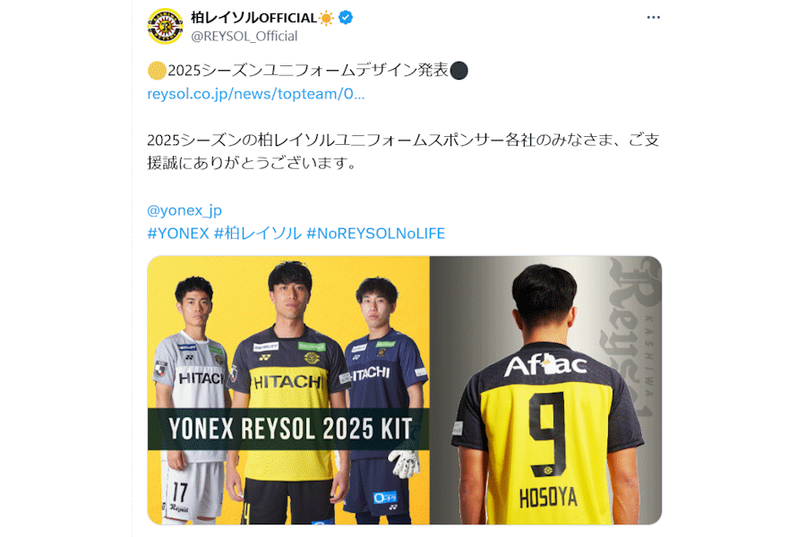Click the black circle emoji in the tweet
Viewport: 806px width, 537px height.
459,71
